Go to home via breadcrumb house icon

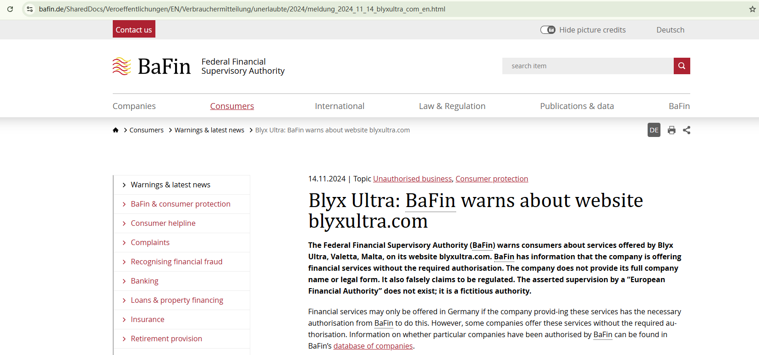point(115,130)
